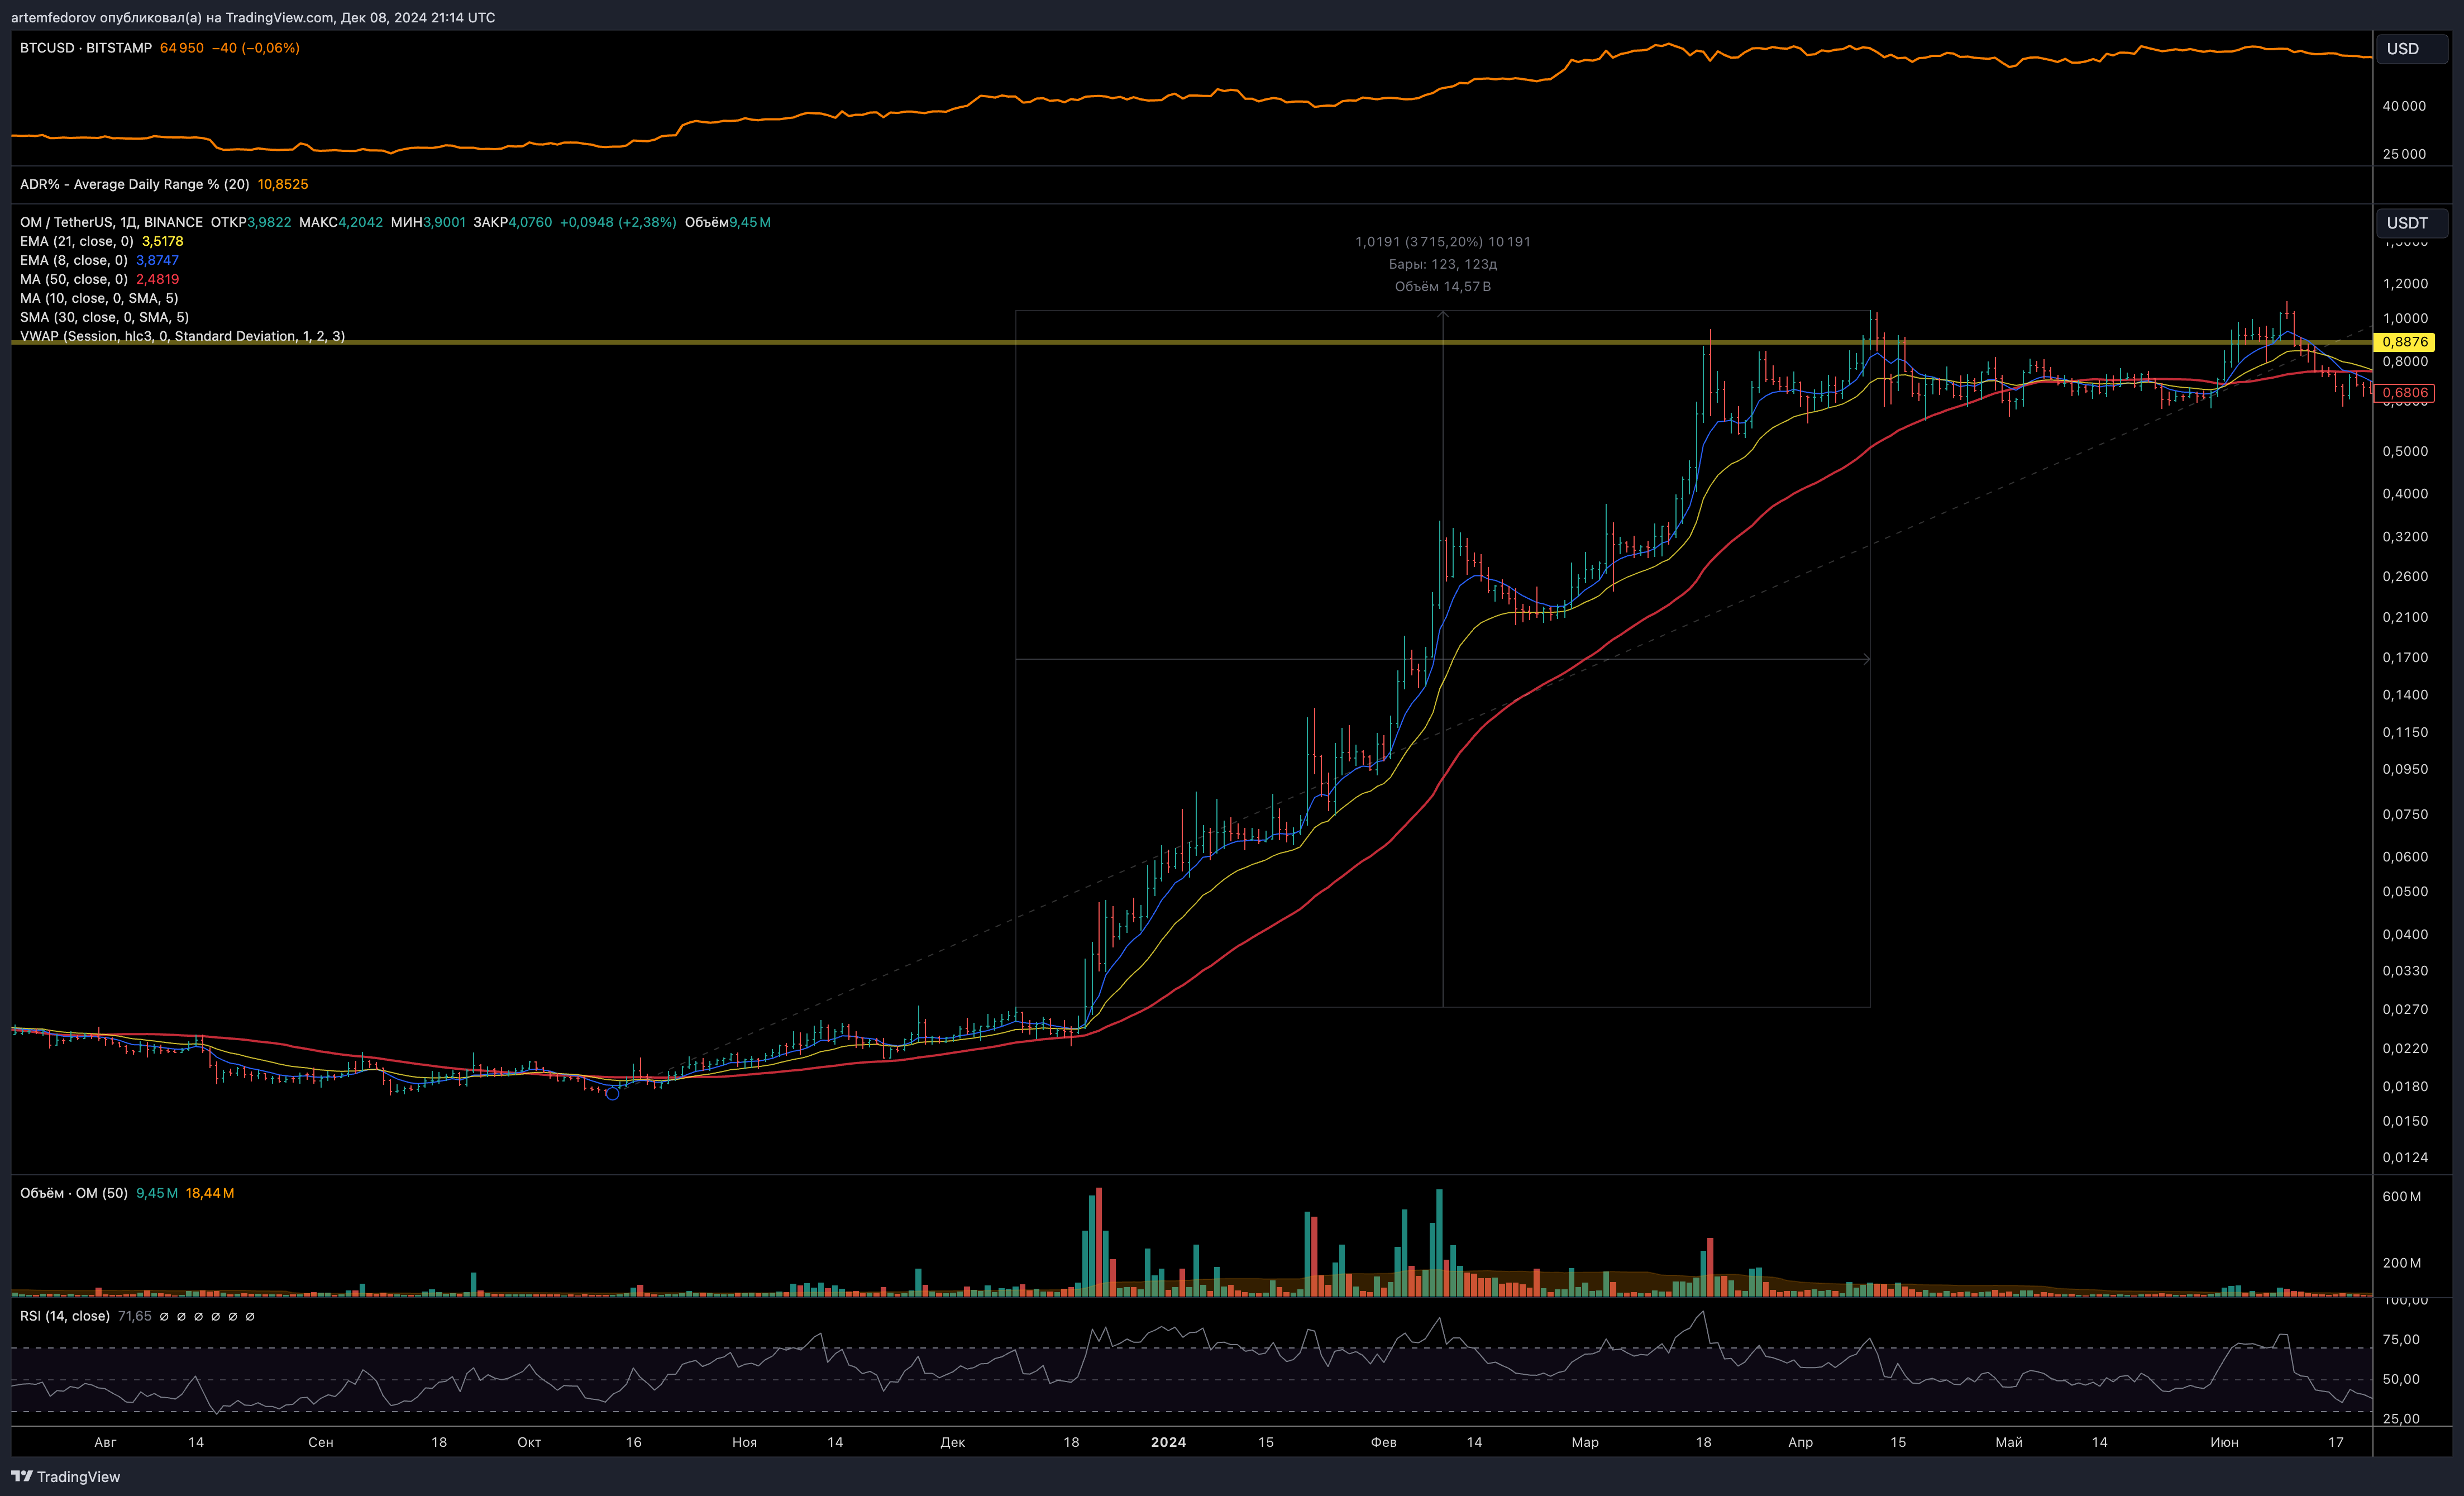The height and width of the screenshot is (1496, 2464).
Task: Select the MA (50, close, 0) indicator legend
Action: [74, 279]
